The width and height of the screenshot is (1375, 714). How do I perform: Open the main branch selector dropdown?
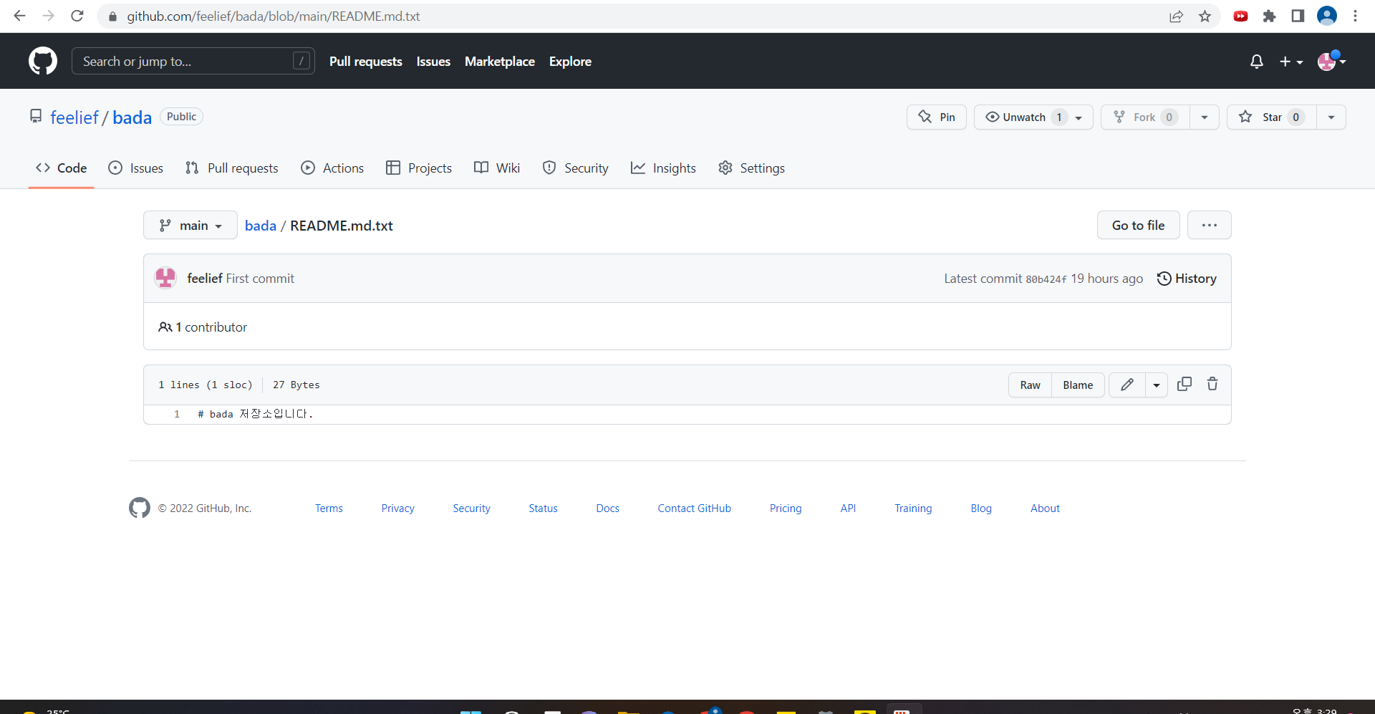click(190, 225)
